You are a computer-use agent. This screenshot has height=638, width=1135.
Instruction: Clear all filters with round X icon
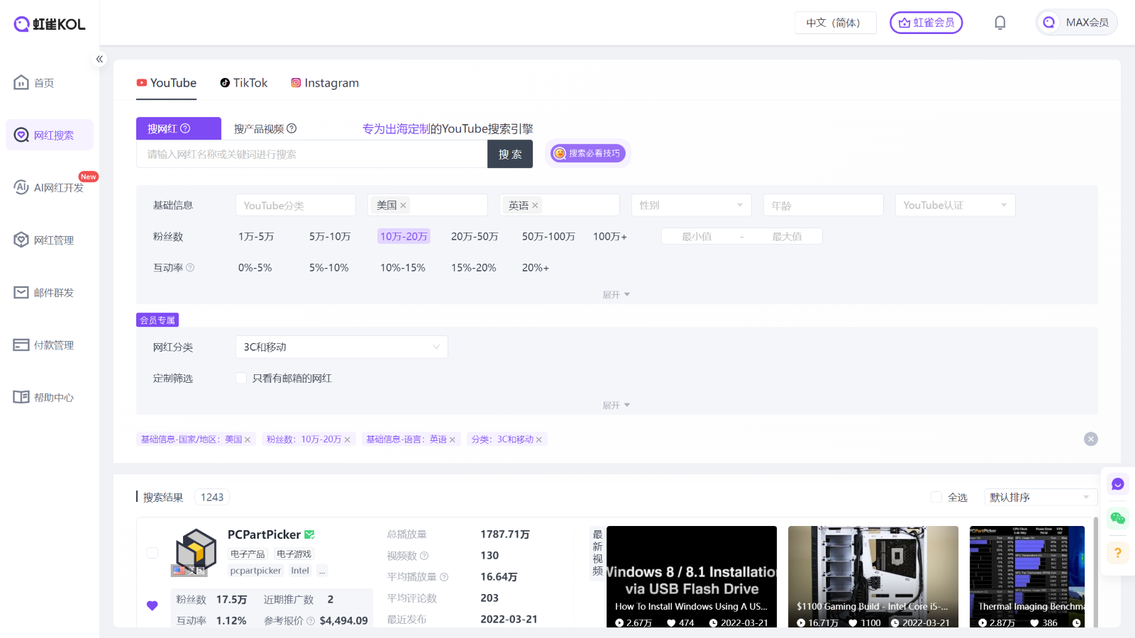click(x=1091, y=439)
